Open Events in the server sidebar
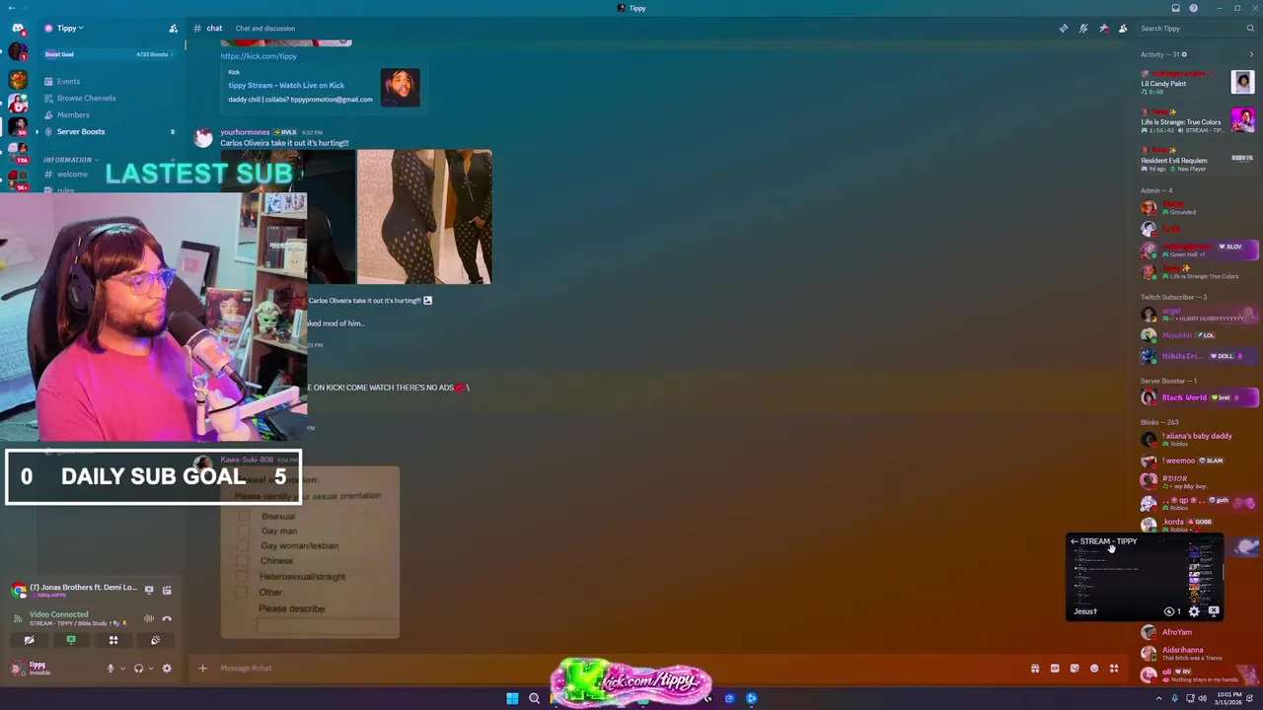This screenshot has width=1263, height=710. coord(68,82)
